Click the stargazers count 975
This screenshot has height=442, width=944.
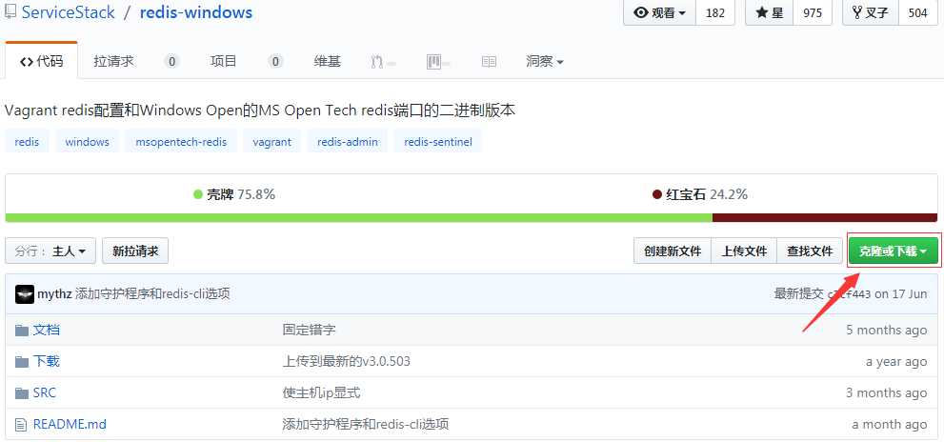813,12
